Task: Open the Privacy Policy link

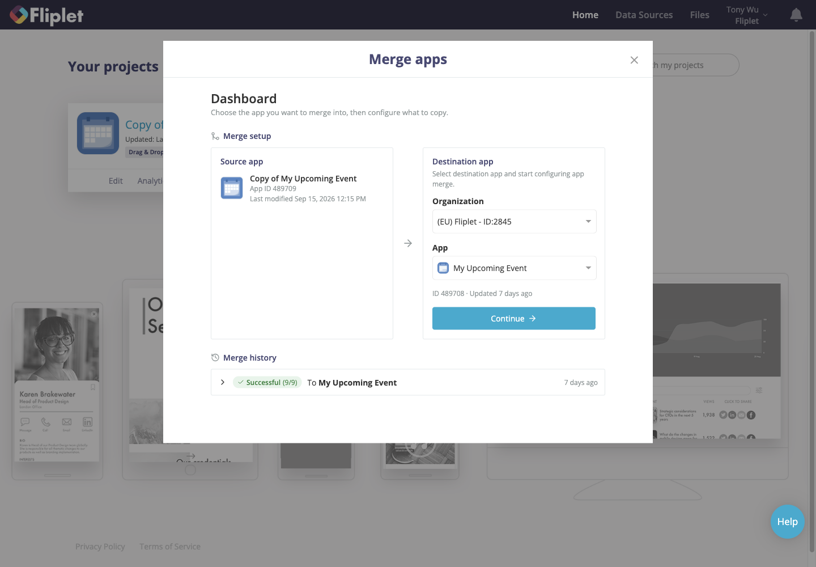Action: pyautogui.click(x=100, y=547)
